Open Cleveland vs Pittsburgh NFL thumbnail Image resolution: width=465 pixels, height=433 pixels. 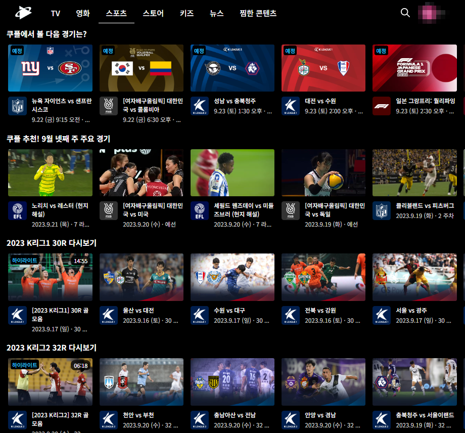coord(414,172)
